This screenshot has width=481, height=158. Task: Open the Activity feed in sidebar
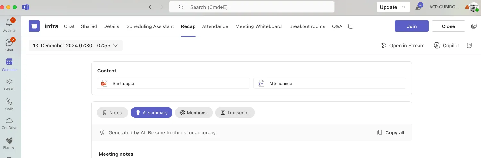click(9, 25)
